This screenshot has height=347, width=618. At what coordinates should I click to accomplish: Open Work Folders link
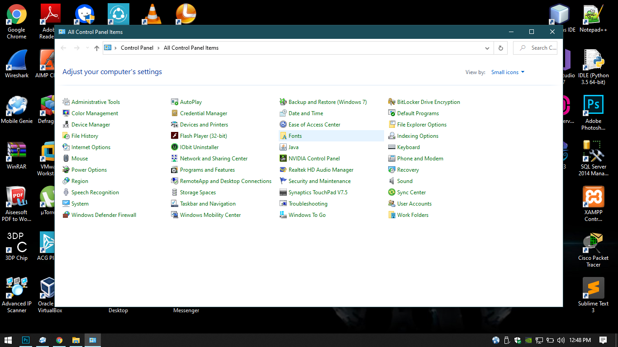413,215
